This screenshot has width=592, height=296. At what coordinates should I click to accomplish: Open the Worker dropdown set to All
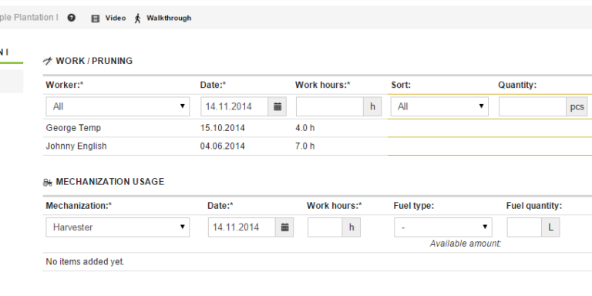point(118,106)
